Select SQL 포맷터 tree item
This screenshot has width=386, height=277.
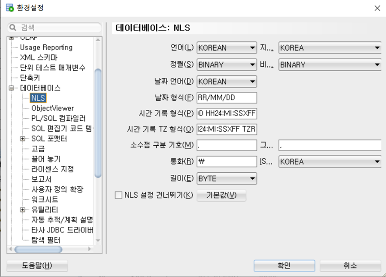49,139
